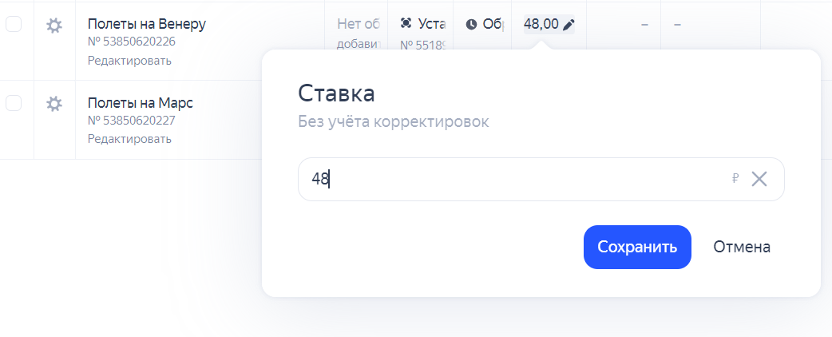Open settings gear for Полеты на Венеру
The width and height of the screenshot is (832, 337).
pos(54,26)
